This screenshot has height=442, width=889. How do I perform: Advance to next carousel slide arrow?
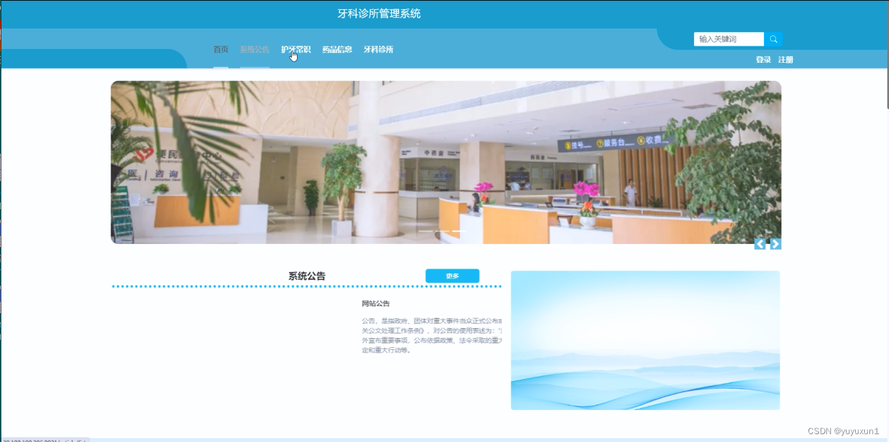776,244
